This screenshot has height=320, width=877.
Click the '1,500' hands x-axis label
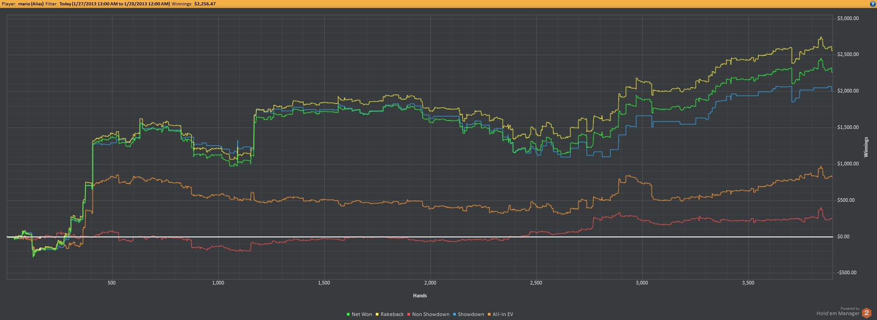(x=324, y=283)
